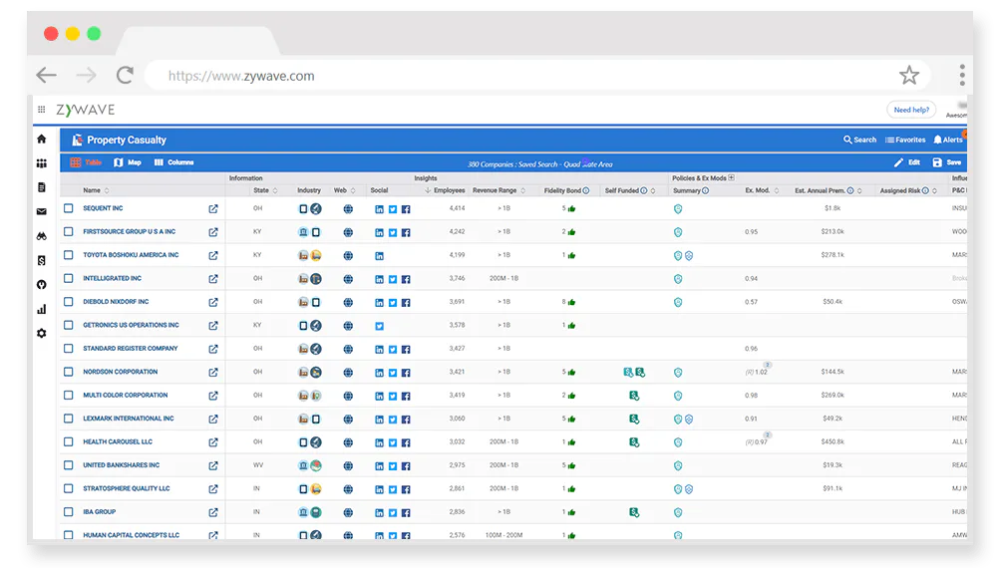The image size is (997, 568).
Task: Open the external link for SEQUENT INC
Action: (213, 208)
